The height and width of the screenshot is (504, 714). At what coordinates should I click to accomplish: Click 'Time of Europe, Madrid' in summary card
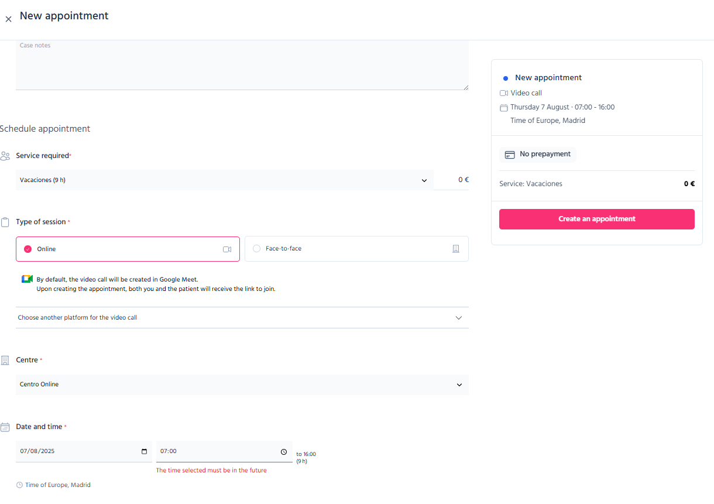click(548, 121)
